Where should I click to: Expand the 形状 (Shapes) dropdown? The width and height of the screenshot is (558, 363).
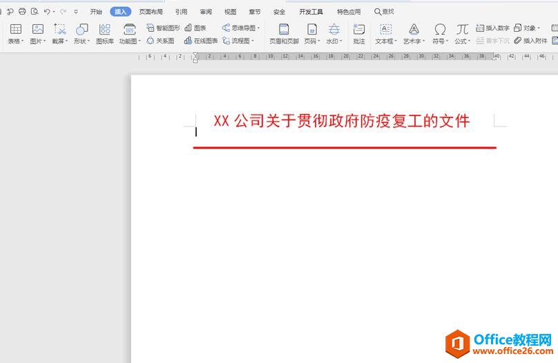click(x=81, y=41)
